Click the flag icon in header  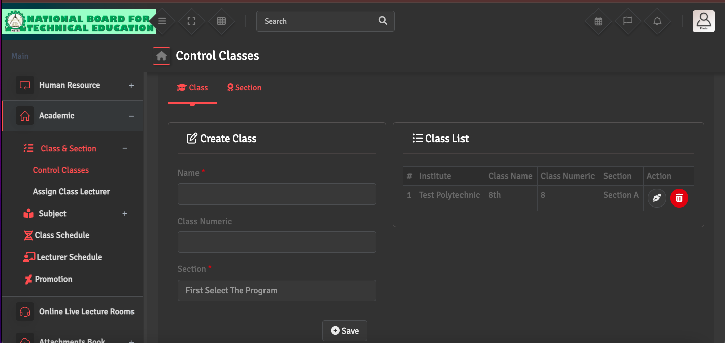click(x=628, y=21)
